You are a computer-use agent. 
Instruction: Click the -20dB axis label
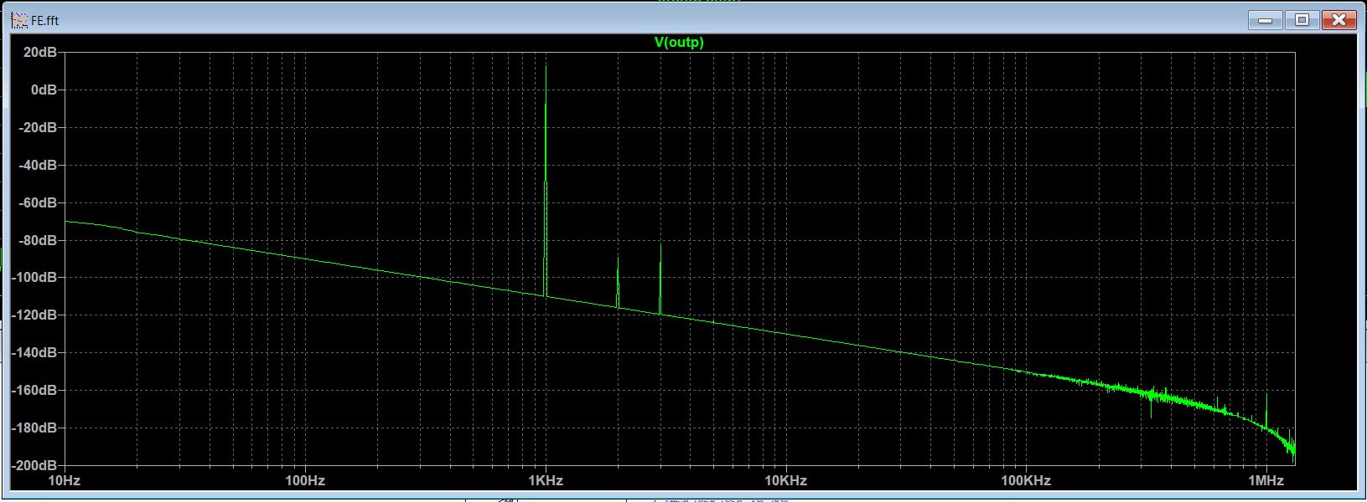coord(38,127)
